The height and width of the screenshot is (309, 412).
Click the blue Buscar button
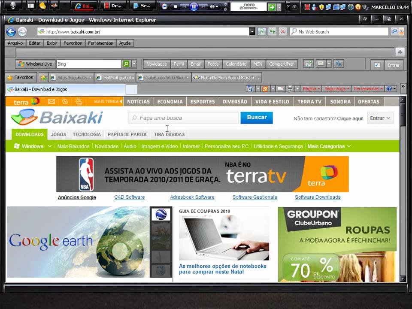(257, 118)
